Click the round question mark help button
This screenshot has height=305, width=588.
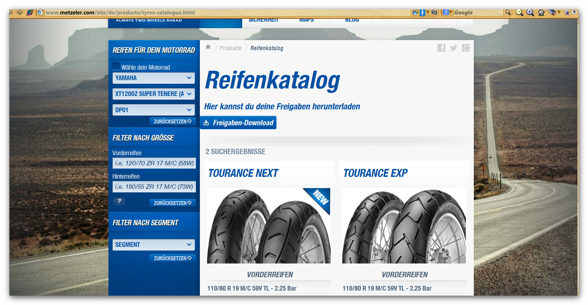119,201
